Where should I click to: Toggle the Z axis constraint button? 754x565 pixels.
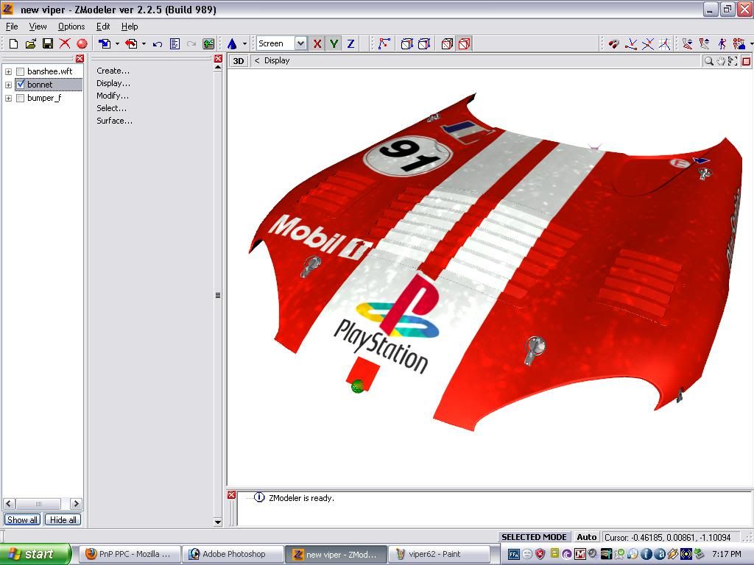350,44
